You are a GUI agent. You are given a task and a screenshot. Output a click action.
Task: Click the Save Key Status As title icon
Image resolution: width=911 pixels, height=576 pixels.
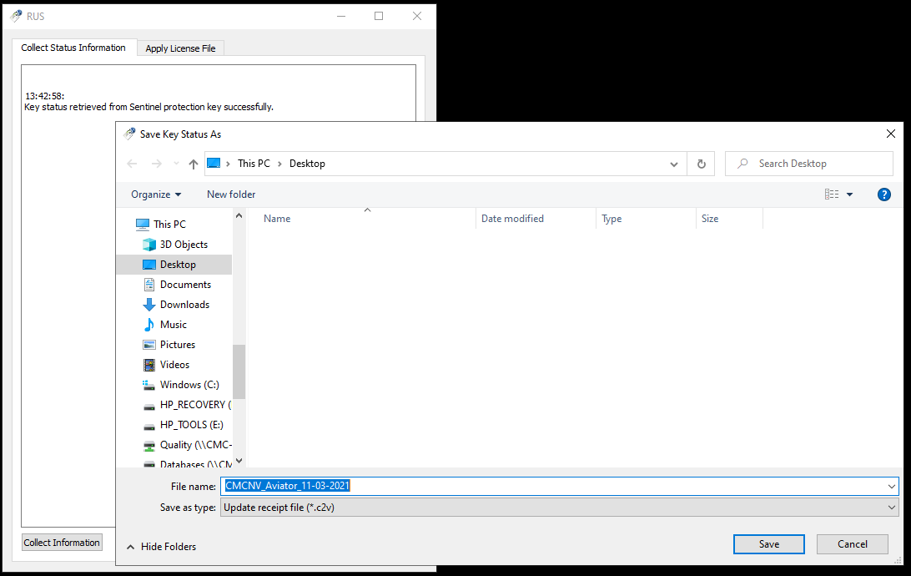(x=129, y=134)
